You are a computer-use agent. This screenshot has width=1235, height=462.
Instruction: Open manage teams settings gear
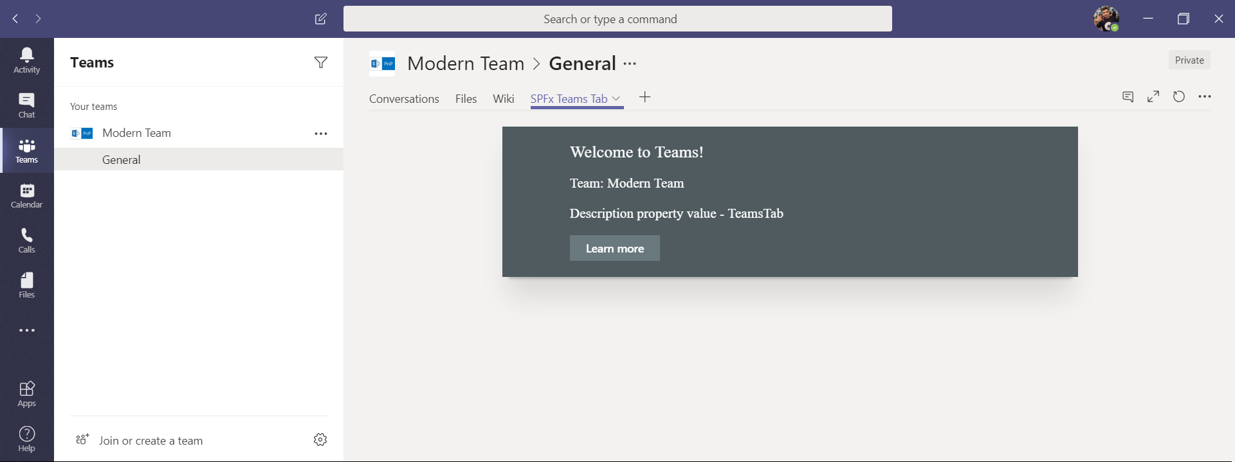320,440
